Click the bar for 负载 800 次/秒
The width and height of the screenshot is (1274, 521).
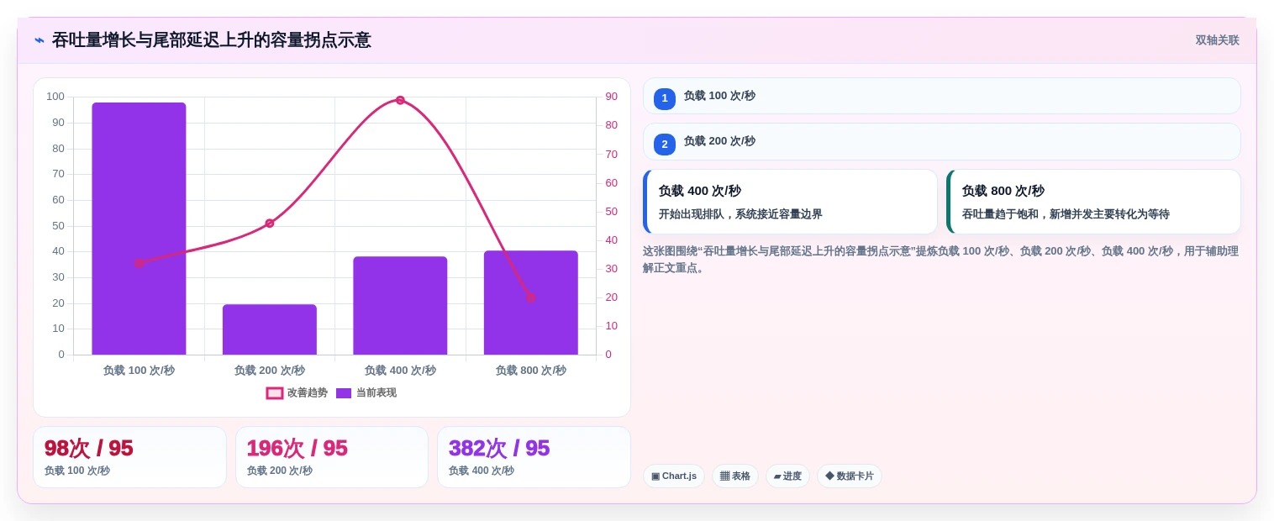click(531, 303)
